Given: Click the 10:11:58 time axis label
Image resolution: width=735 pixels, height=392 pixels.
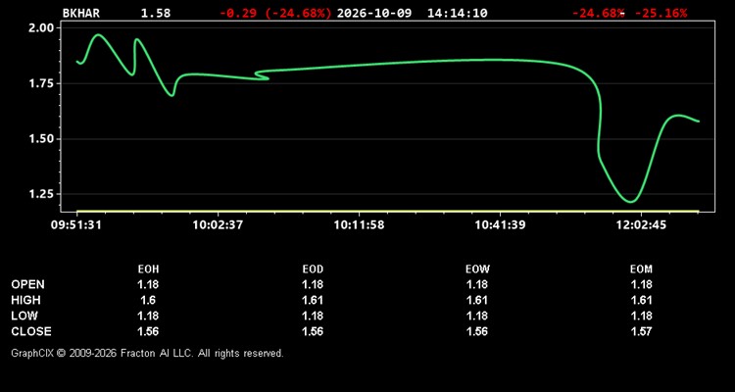Looking at the screenshot, I should (x=359, y=224).
